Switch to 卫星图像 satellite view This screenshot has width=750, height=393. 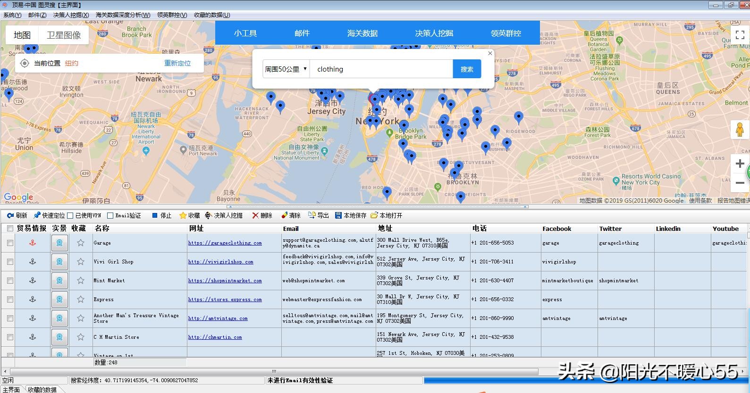click(x=64, y=35)
